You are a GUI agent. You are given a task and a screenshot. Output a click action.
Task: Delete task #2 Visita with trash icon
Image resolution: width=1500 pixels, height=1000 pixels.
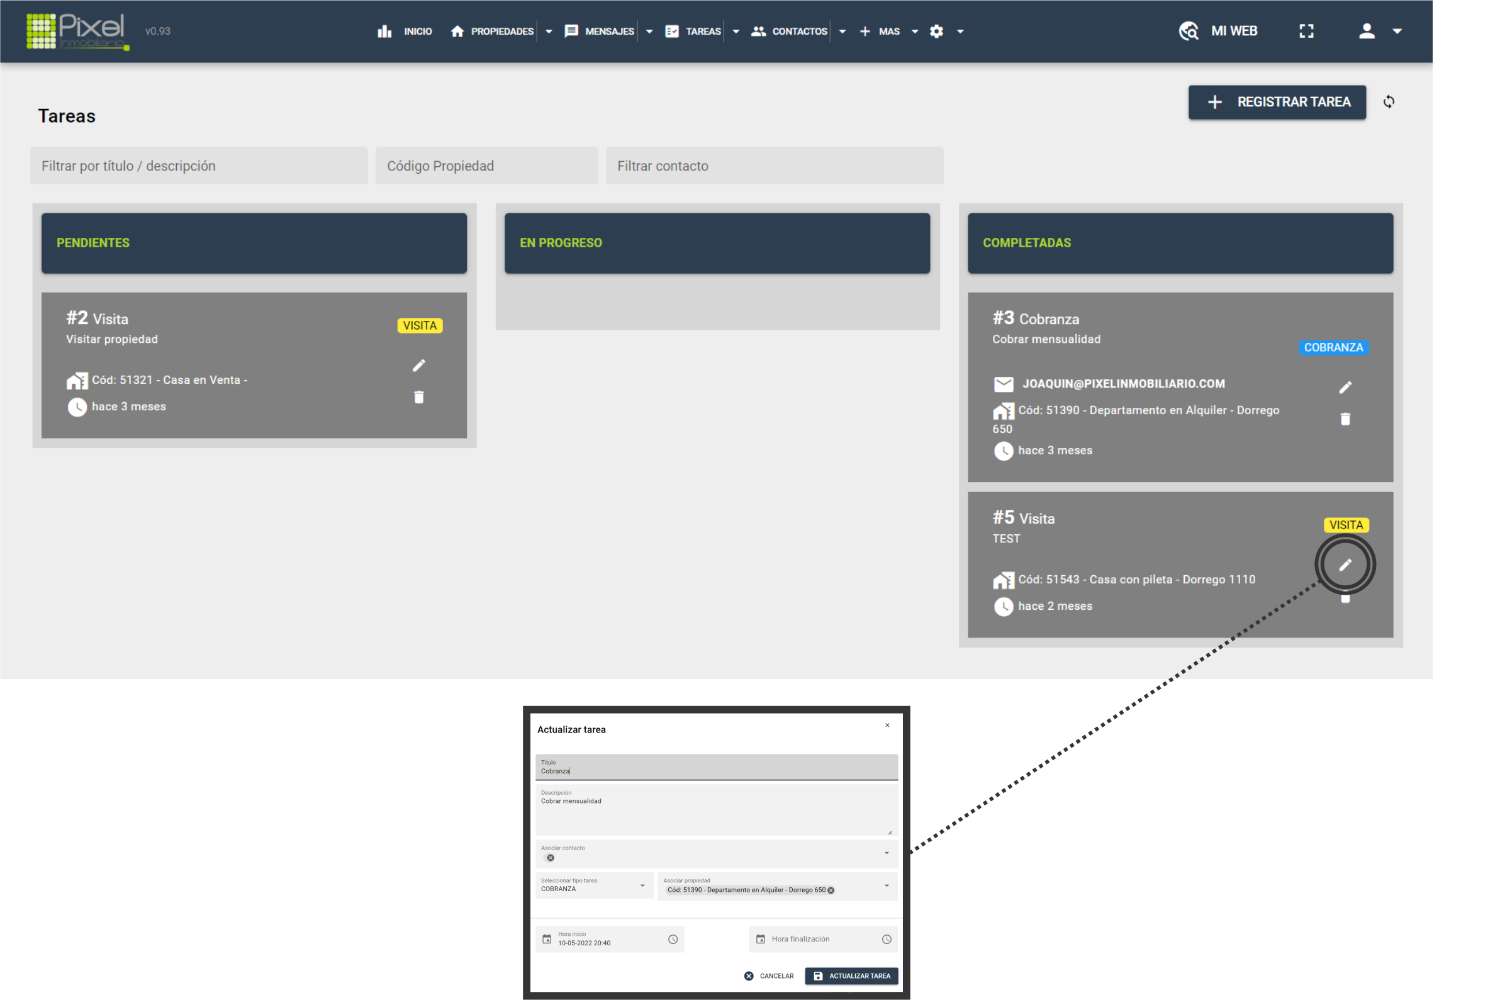(418, 397)
